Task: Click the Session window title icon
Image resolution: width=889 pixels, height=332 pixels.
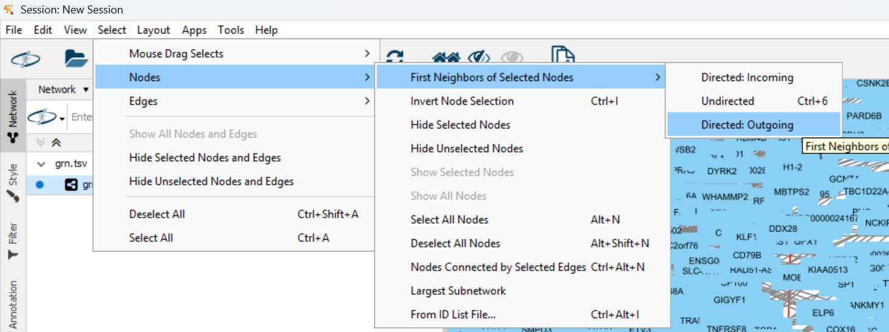Action: [x=9, y=9]
